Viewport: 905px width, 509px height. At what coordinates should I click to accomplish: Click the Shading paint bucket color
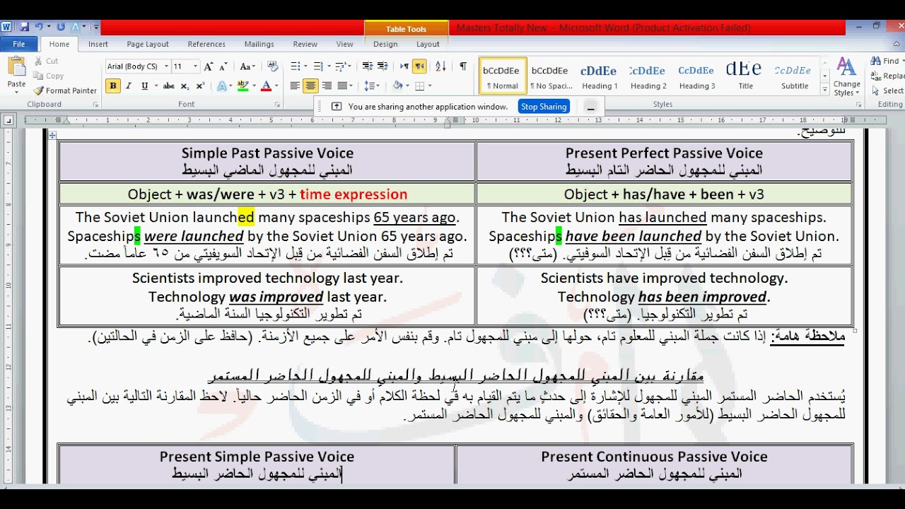pos(397,86)
